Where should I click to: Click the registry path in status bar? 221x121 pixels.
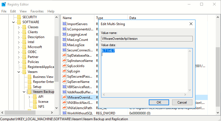pyautogui.click(x=64, y=119)
